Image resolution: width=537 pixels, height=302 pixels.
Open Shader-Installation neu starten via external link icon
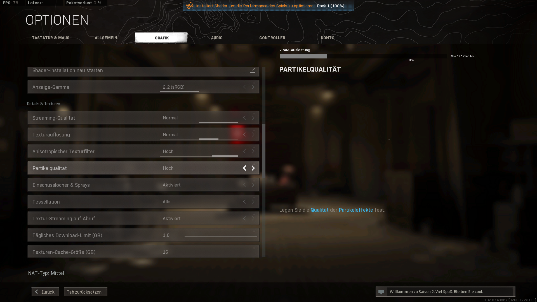click(253, 70)
